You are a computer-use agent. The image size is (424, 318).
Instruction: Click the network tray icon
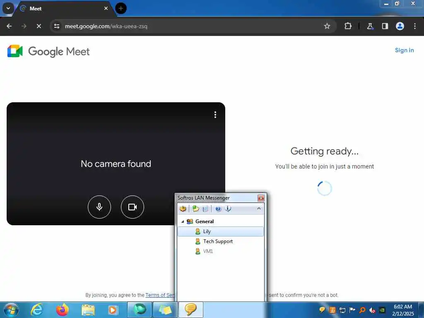point(342,310)
